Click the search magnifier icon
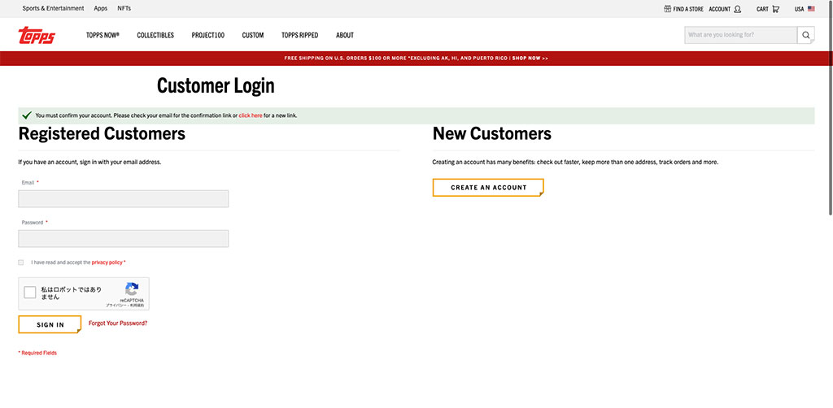Image resolution: width=833 pixels, height=408 pixels. [x=805, y=35]
